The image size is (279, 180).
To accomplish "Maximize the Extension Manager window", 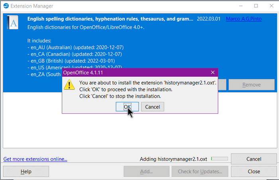I will pos(256,6).
